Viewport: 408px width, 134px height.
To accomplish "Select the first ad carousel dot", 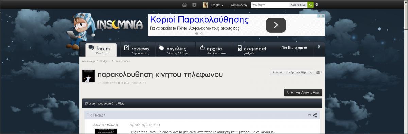I will tap(197, 34).
